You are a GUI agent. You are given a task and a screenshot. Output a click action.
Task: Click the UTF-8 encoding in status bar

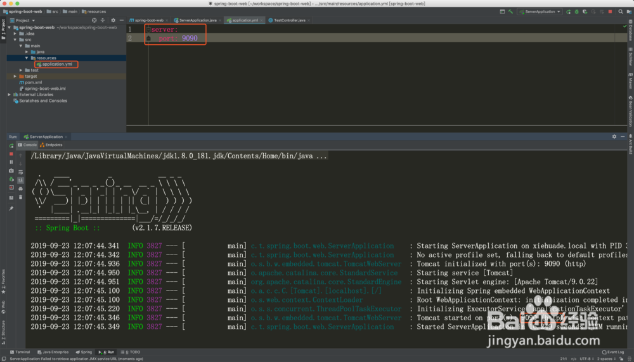(586, 359)
